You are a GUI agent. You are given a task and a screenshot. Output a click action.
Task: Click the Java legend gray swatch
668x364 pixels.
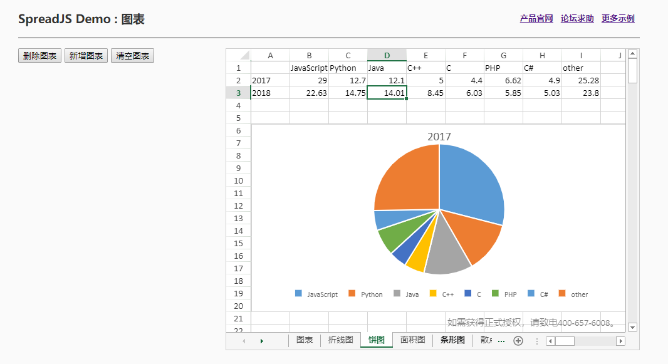pyautogui.click(x=397, y=293)
